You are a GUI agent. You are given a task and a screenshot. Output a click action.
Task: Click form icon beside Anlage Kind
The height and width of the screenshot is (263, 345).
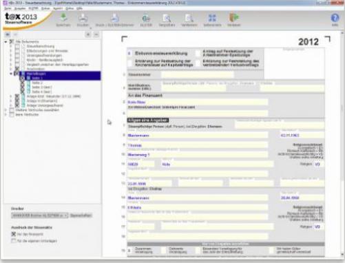pos(23,96)
